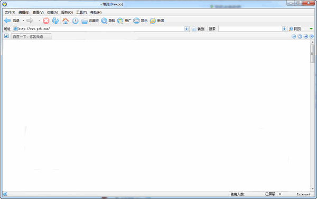Click the gray Forward arrow icon

[x=30, y=21]
